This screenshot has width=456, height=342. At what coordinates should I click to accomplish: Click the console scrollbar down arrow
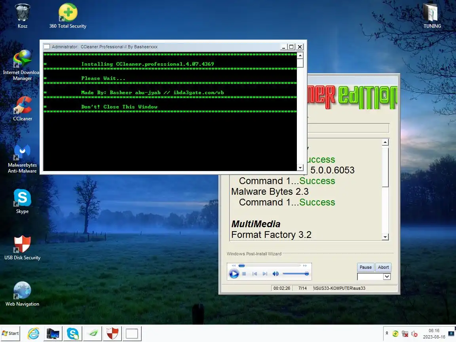300,168
